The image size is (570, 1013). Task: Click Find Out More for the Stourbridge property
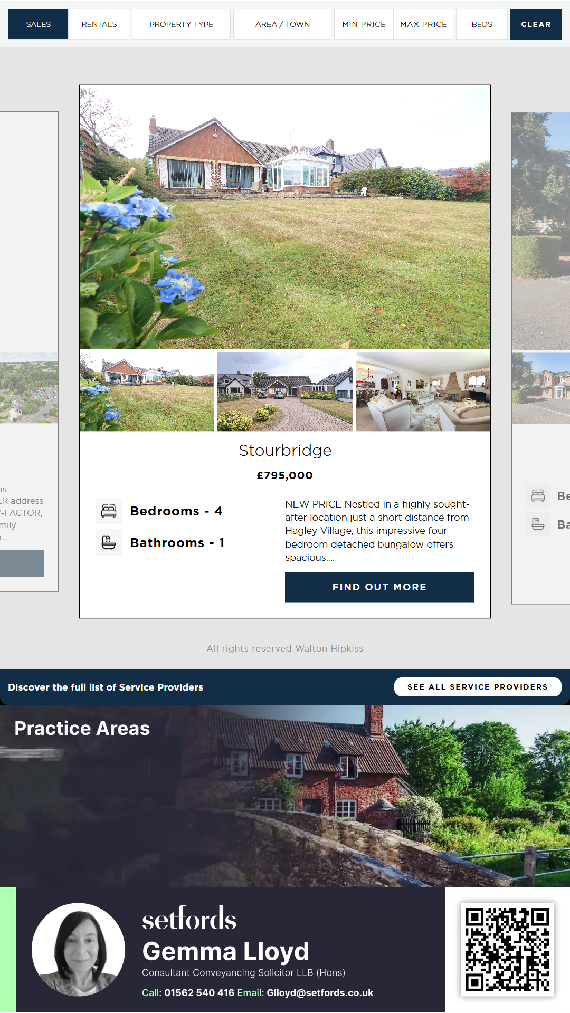tap(379, 587)
